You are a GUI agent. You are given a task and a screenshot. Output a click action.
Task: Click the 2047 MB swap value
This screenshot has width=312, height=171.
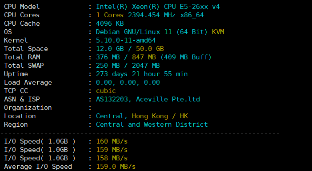(146, 66)
